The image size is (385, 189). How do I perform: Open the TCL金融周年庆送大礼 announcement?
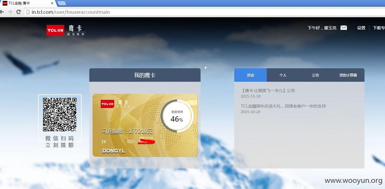[283, 106]
